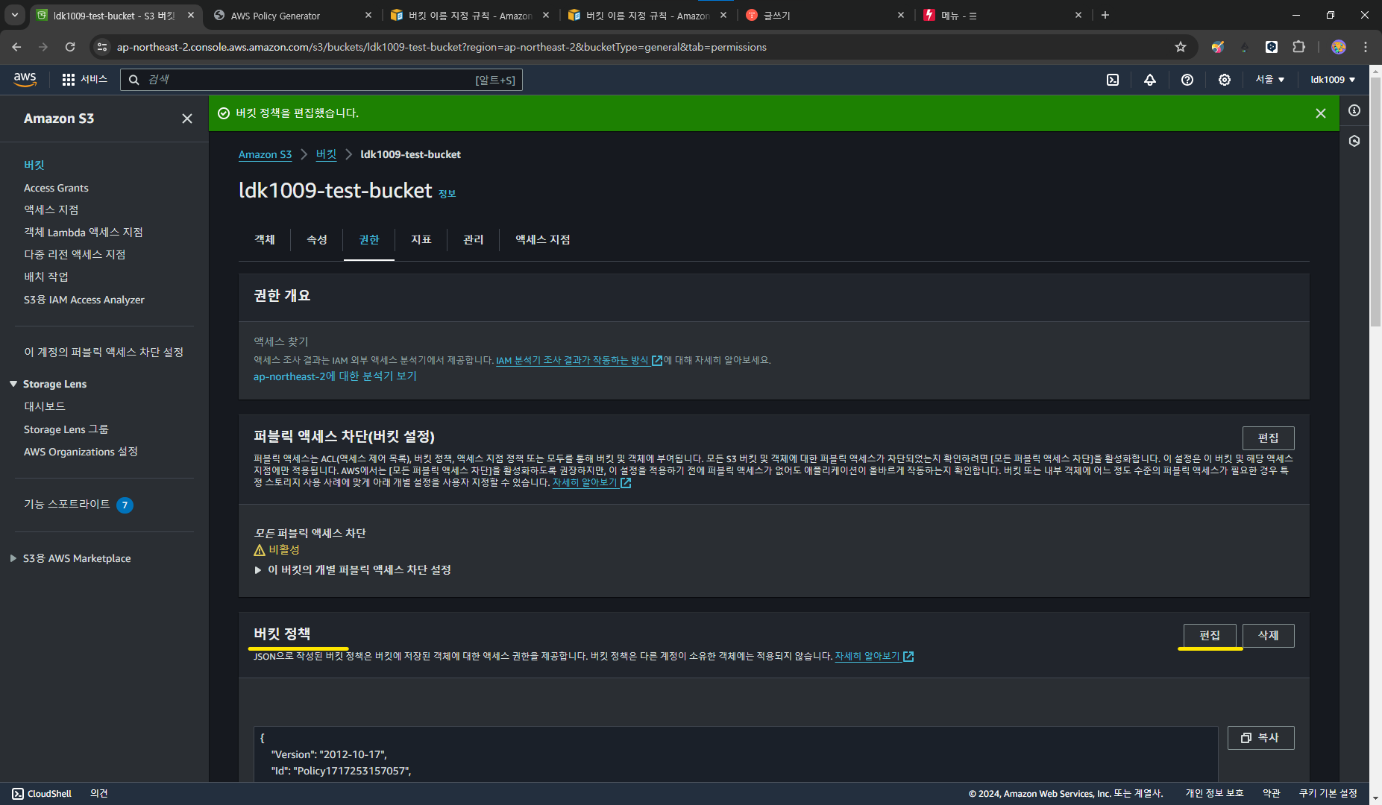
Task: Click the hexagon icon below the info icon
Action: click(x=1354, y=141)
